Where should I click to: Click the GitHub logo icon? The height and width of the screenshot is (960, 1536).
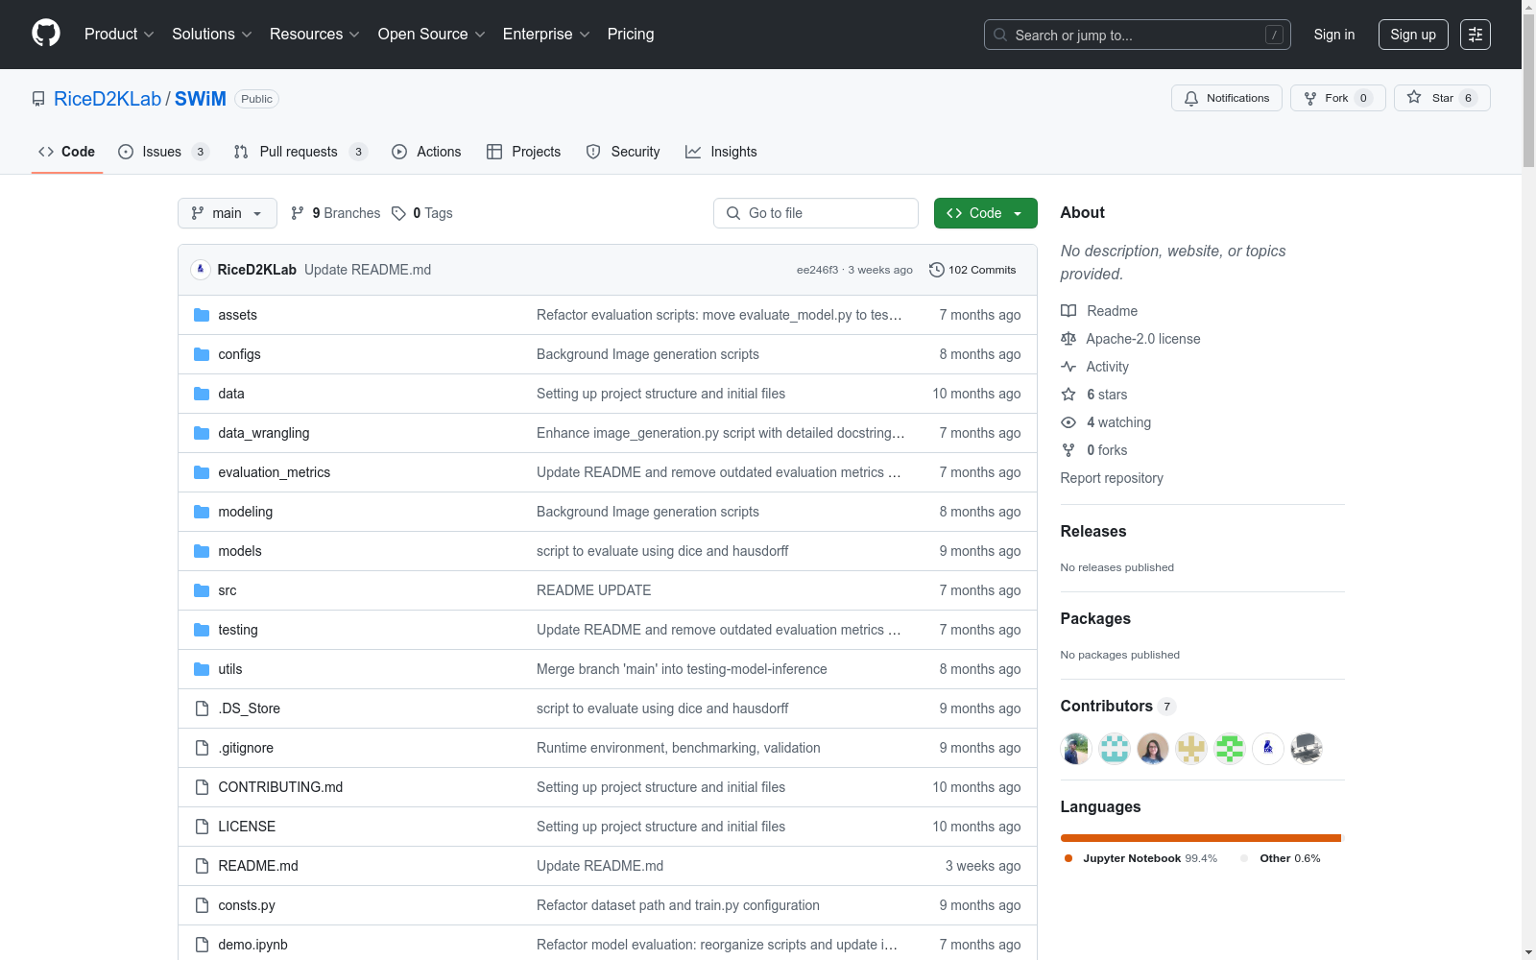tap(46, 34)
